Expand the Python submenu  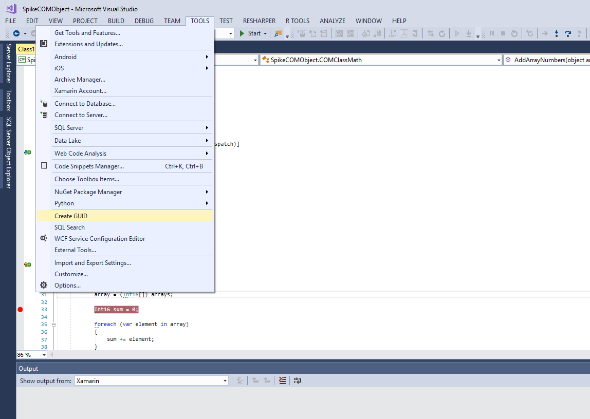click(125, 203)
